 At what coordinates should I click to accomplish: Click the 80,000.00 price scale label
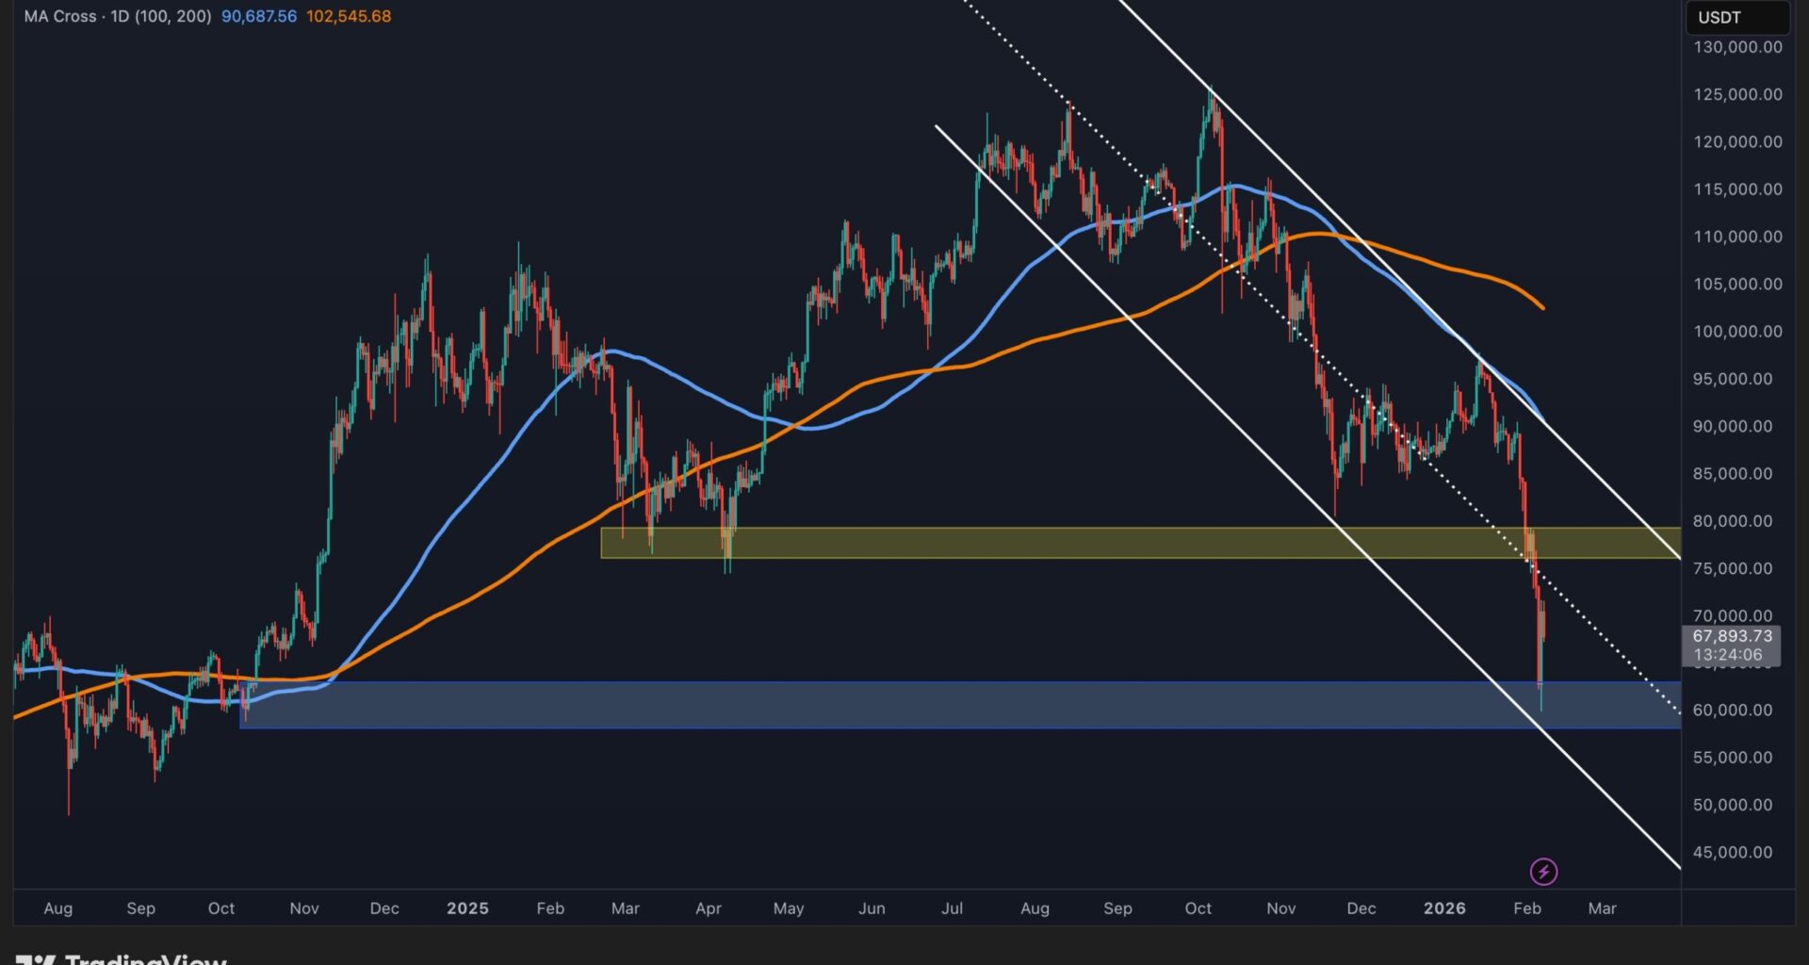(1732, 521)
